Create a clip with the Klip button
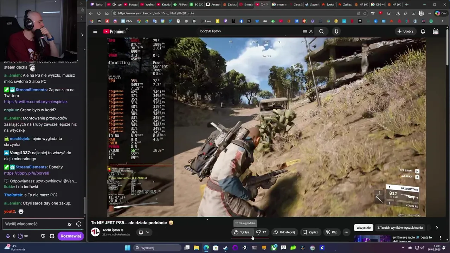The image size is (450, 253). 332,232
